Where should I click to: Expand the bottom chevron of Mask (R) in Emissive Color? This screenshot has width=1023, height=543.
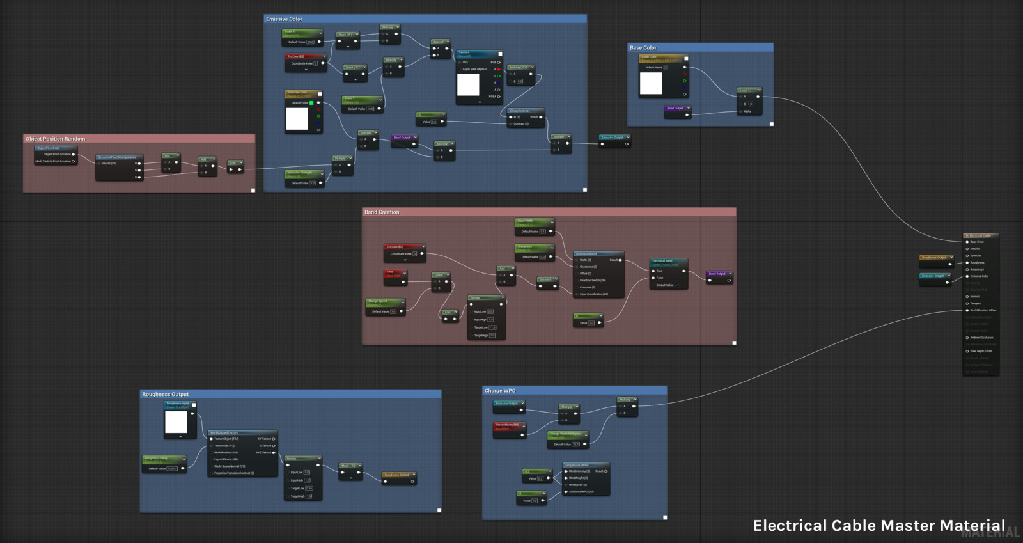pyautogui.click(x=348, y=47)
